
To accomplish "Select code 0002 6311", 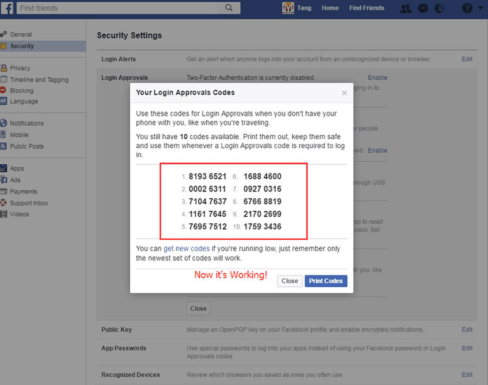I will (207, 189).
